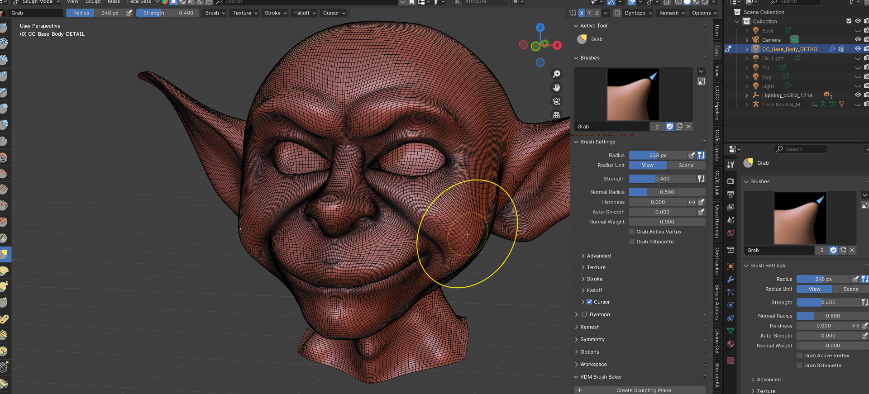Open the World properties tab with globe icon
Screen dimensions: 869x394
731,233
